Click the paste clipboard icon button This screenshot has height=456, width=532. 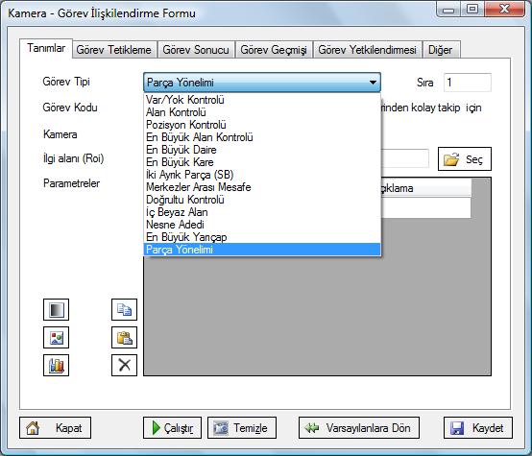[124, 337]
